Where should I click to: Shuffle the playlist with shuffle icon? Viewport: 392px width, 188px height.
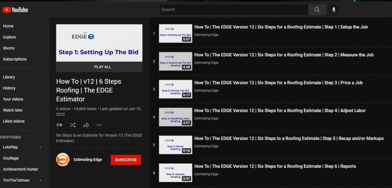pyautogui.click(x=73, y=125)
